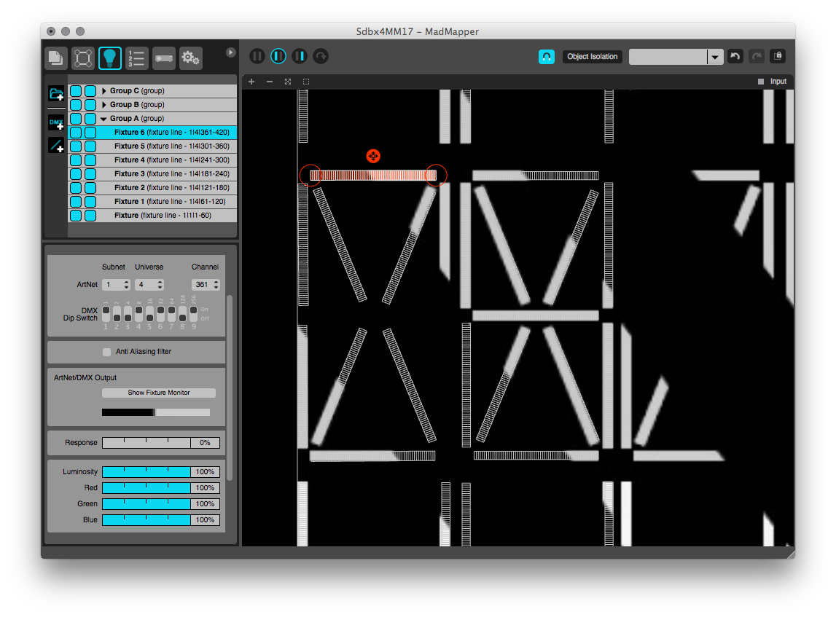Click the fit-to-view icon in canvas toolbar
Screen dimensions: 836x617
[288, 82]
